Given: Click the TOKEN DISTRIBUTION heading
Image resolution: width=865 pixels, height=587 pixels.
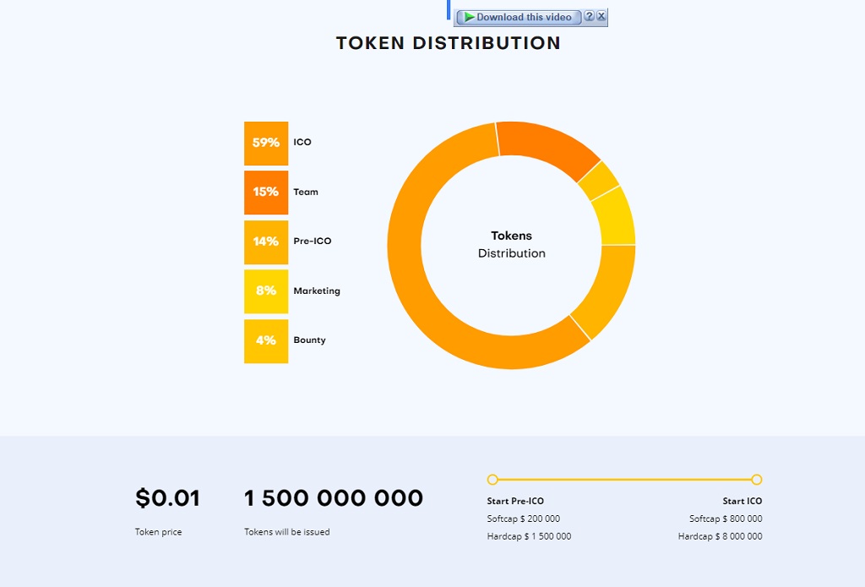Looking at the screenshot, I should 448,43.
